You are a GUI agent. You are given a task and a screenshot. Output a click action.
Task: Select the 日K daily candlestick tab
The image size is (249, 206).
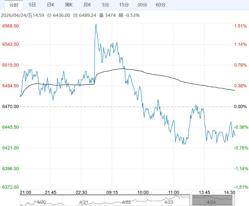50,5
